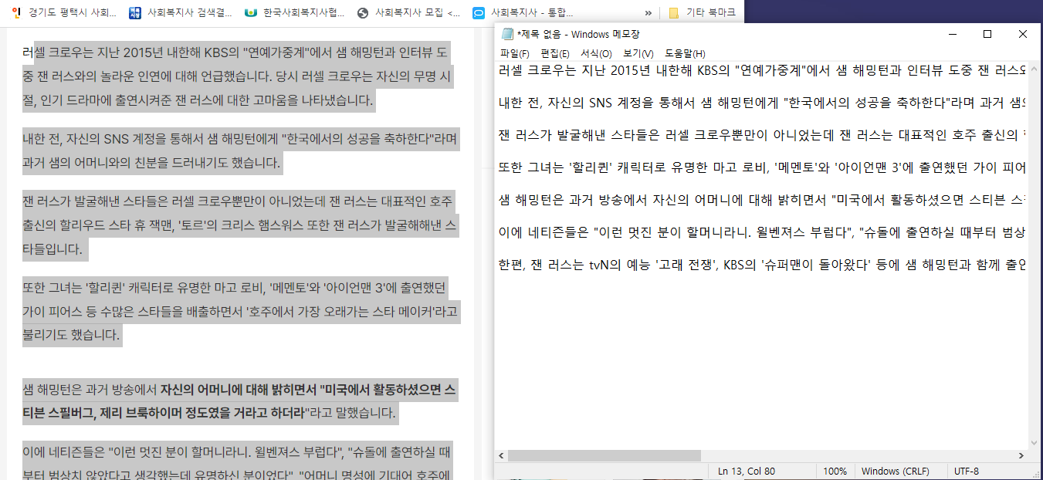
Task: Click the Notepad title bar app icon
Action: 507,34
